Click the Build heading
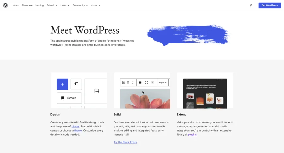284x153 pixels. pos(117,114)
